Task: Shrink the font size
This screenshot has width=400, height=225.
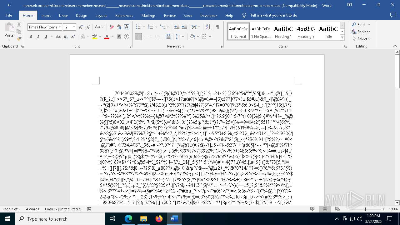Action: point(88,27)
